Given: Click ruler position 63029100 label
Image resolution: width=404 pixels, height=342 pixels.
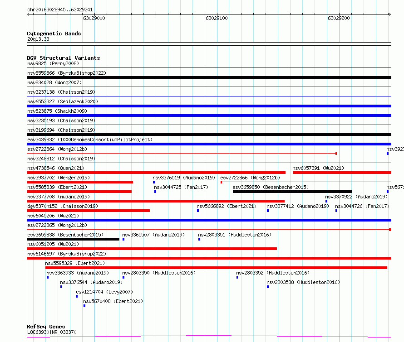Looking at the screenshot, I should pyautogui.click(x=217, y=18).
